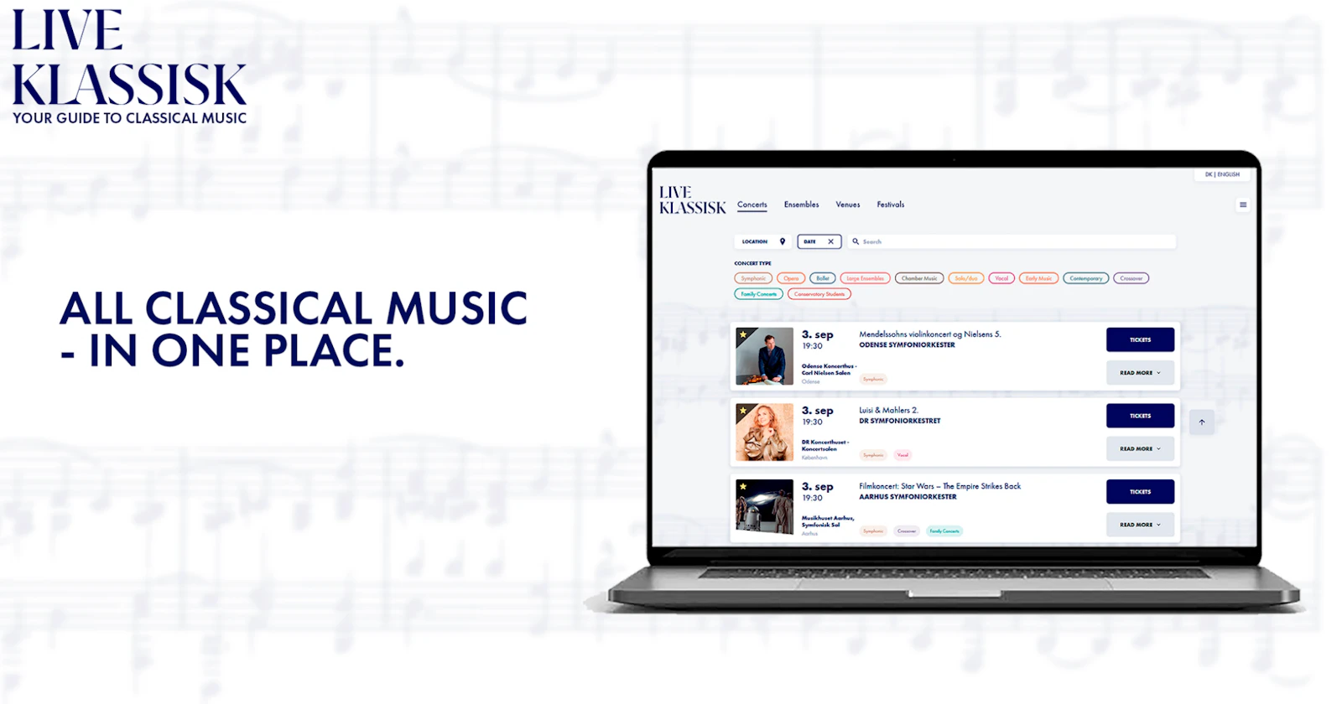Toggle the Early Music filter
This screenshot has width=1342, height=704.
point(1038,278)
